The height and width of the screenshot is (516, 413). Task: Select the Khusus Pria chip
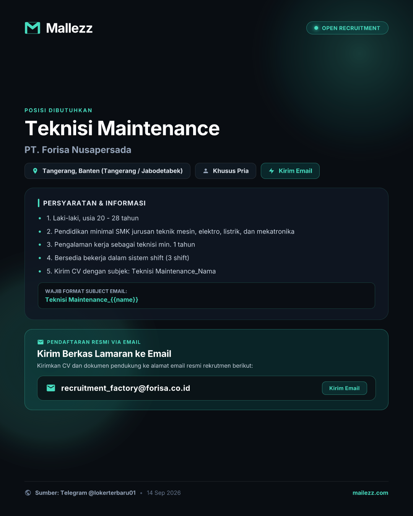226,171
